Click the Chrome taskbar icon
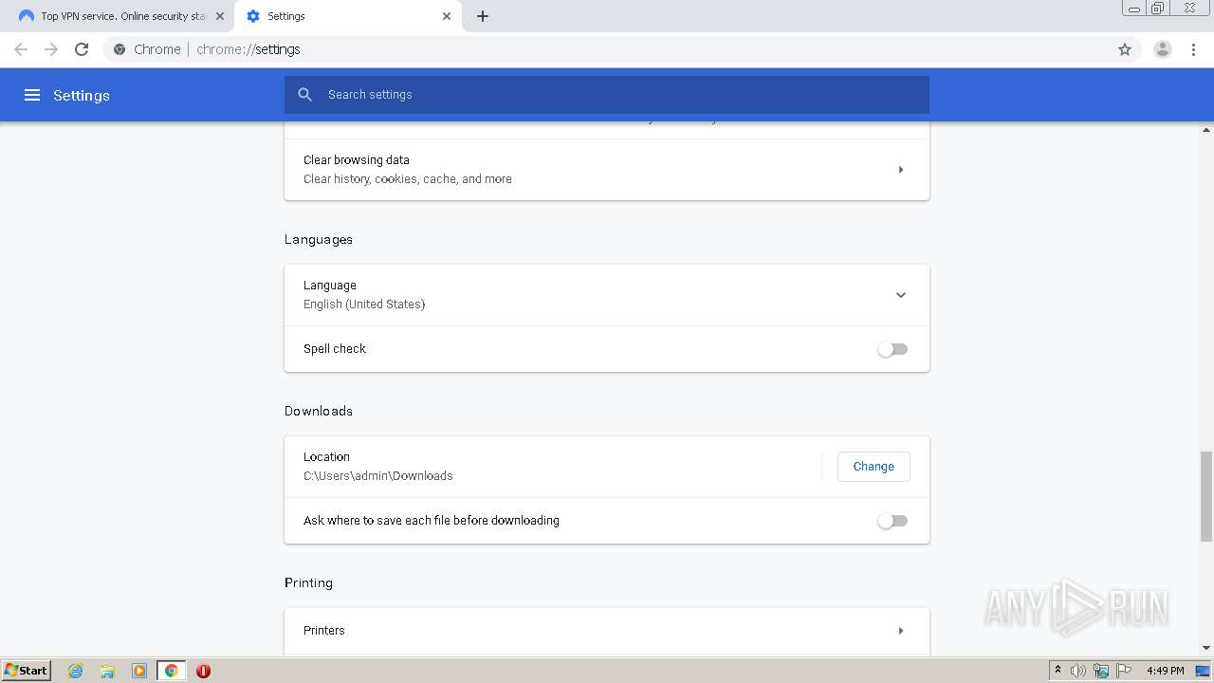The height and width of the screenshot is (683, 1214). pos(171,671)
